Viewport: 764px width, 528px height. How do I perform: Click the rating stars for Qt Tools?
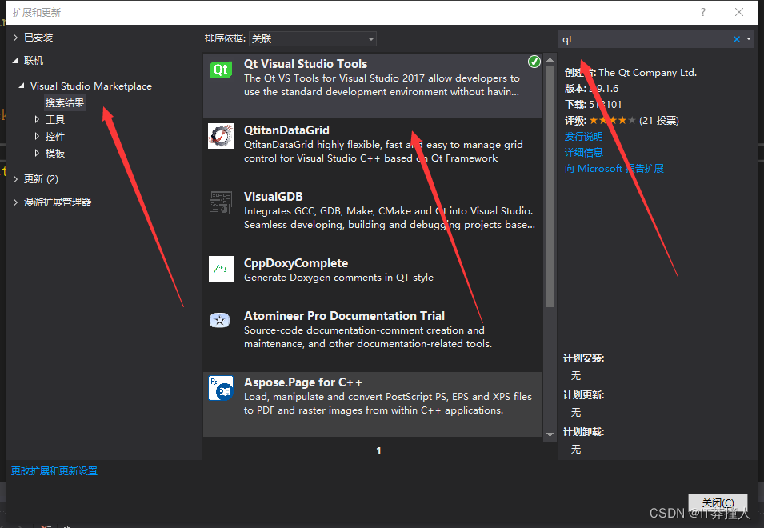click(x=613, y=120)
